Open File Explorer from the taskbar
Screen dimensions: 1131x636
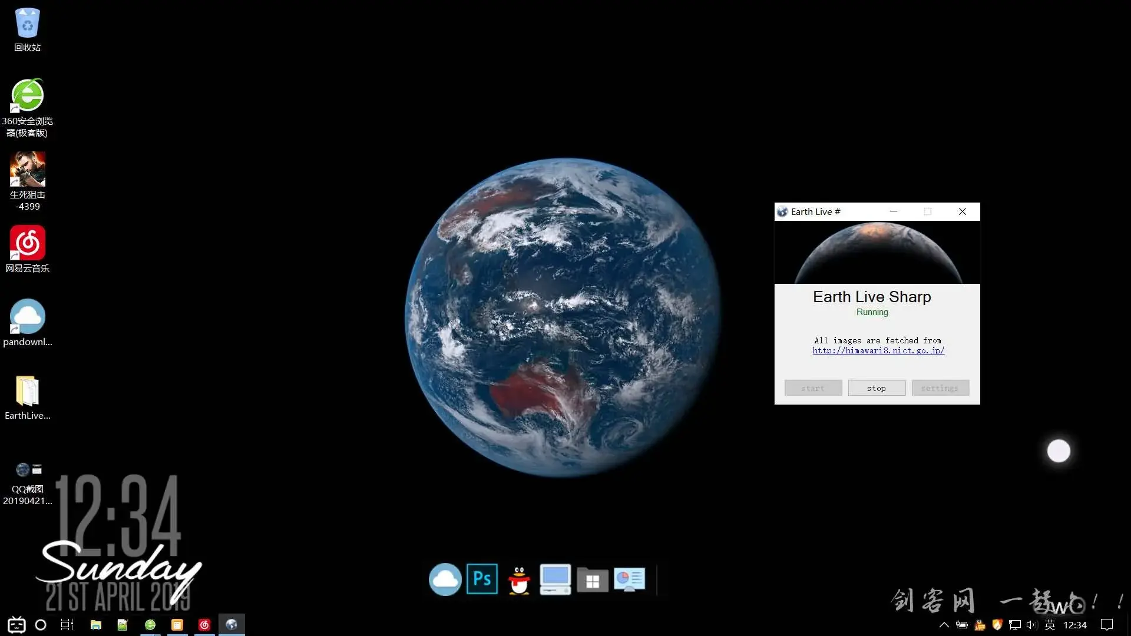click(x=95, y=625)
